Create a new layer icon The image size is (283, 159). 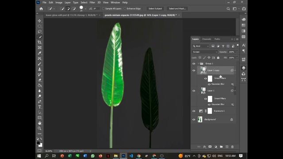click(x=227, y=147)
